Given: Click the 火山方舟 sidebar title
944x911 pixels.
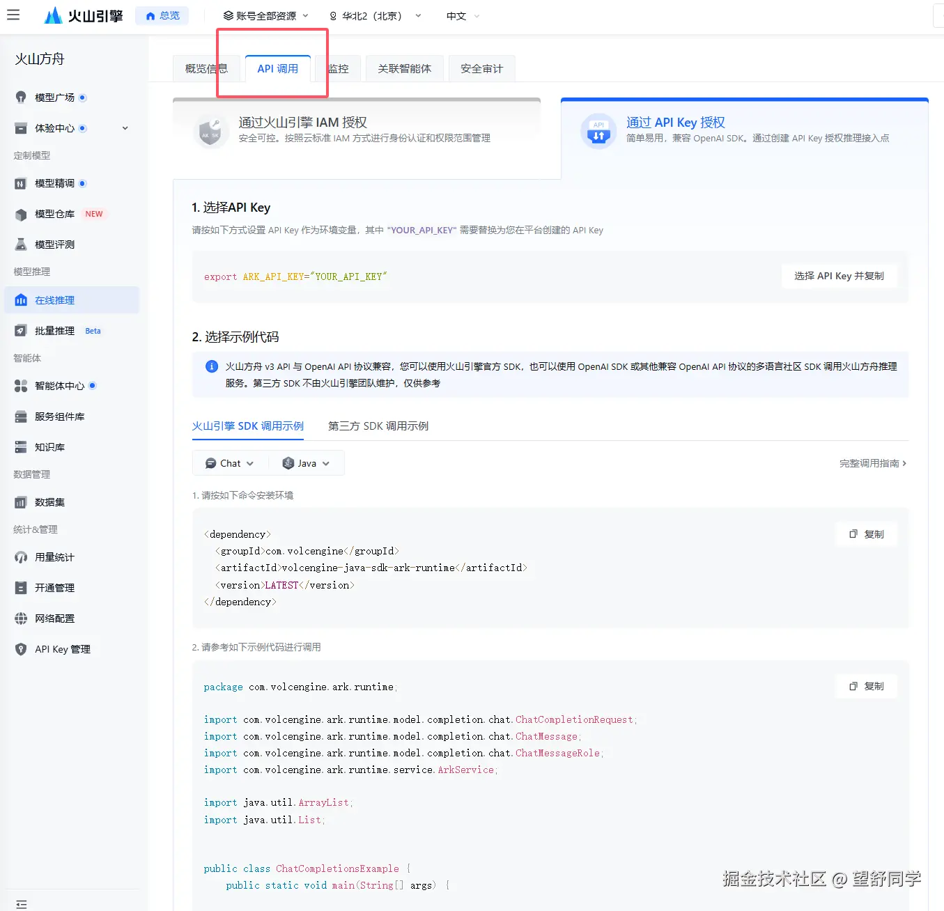Looking at the screenshot, I should [x=40, y=59].
